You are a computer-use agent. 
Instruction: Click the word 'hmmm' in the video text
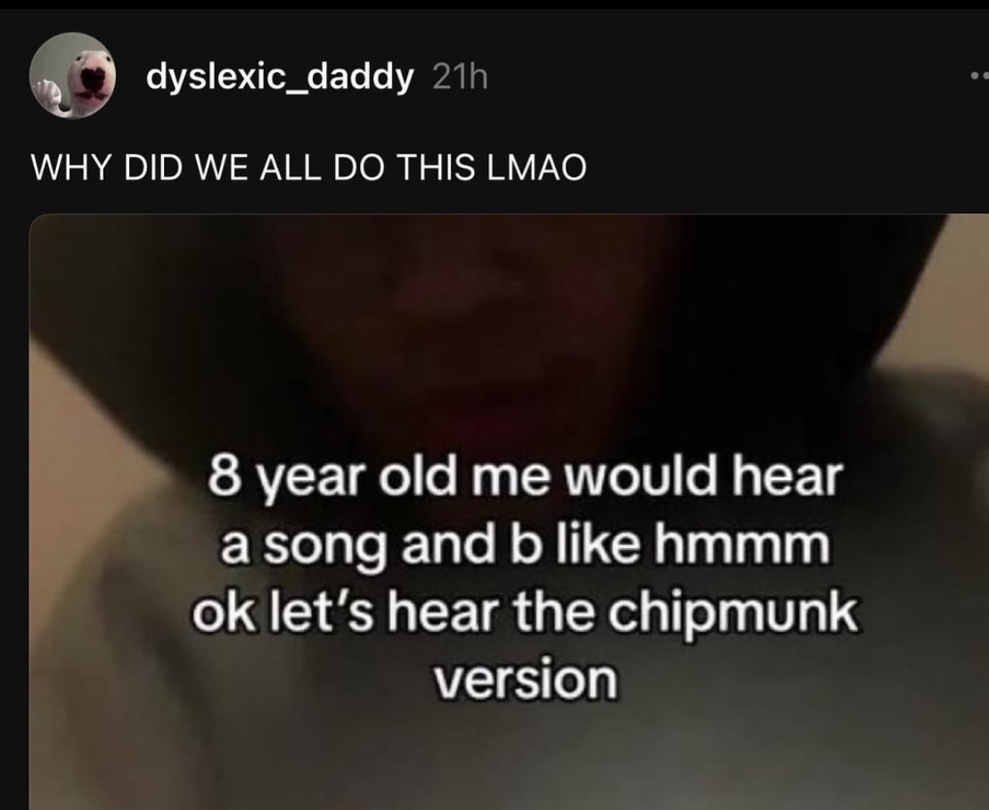click(x=741, y=545)
